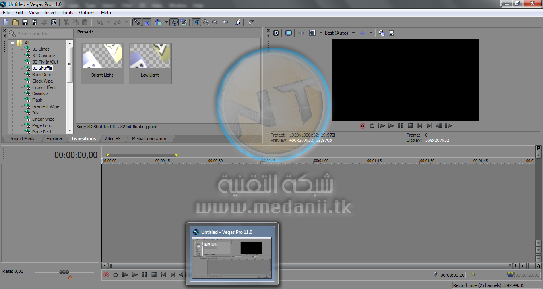The image size is (543, 289).
Task: Open video preview Project Properties icon
Action: coord(276,33)
